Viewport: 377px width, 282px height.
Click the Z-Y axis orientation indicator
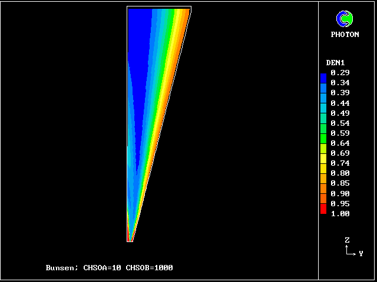coord(350,248)
